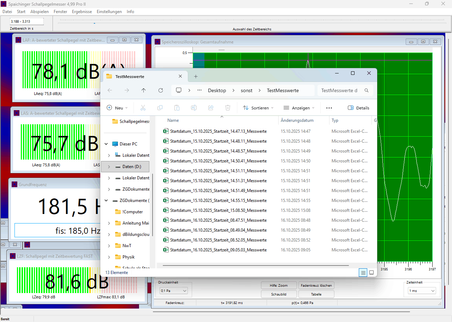The width and height of the screenshot is (452, 322).
Task: Click the Copy icon in Explorer toolbar
Action: [x=160, y=108]
